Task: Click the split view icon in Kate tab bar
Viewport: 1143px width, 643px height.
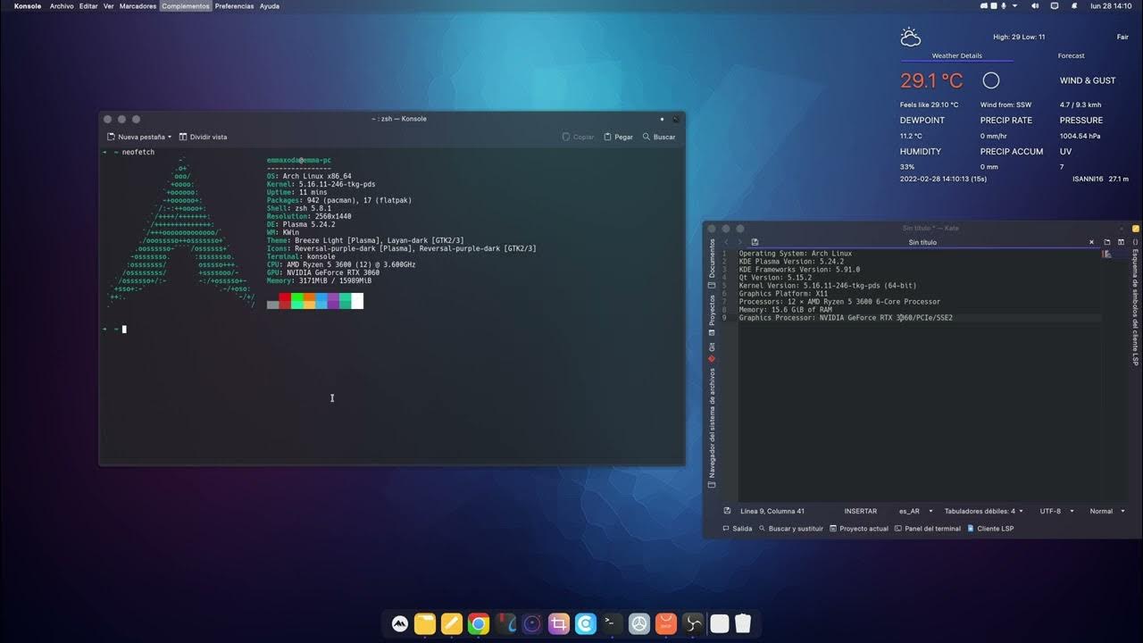Action: click(1121, 242)
